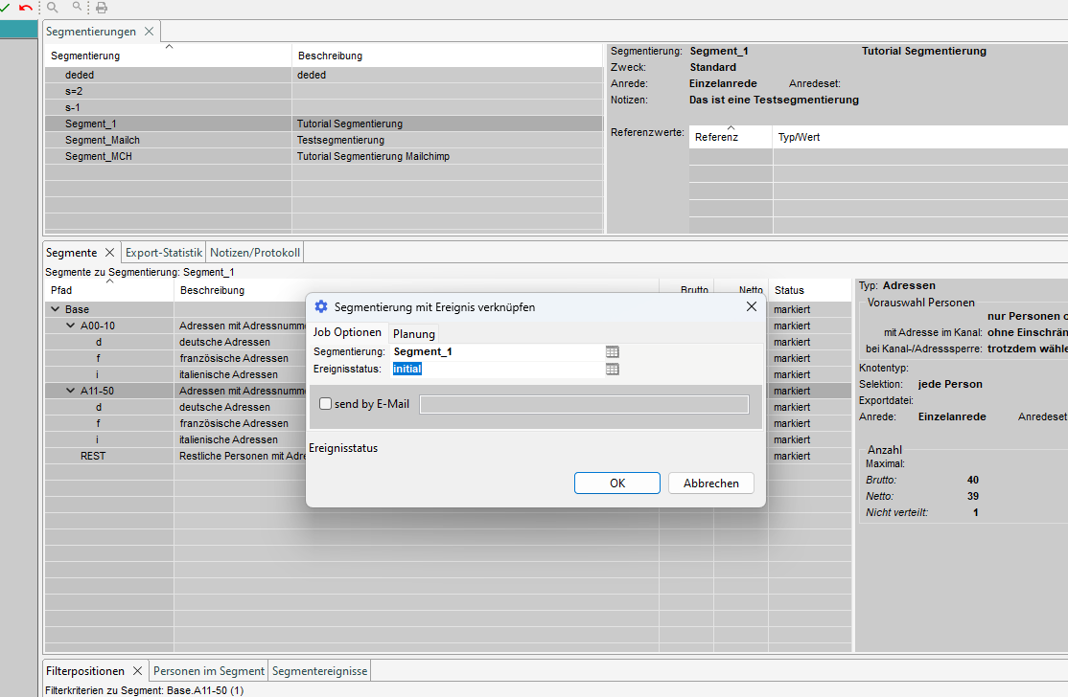The width and height of the screenshot is (1068, 697).
Task: Click the gear icon in dialog title
Action: coord(321,307)
